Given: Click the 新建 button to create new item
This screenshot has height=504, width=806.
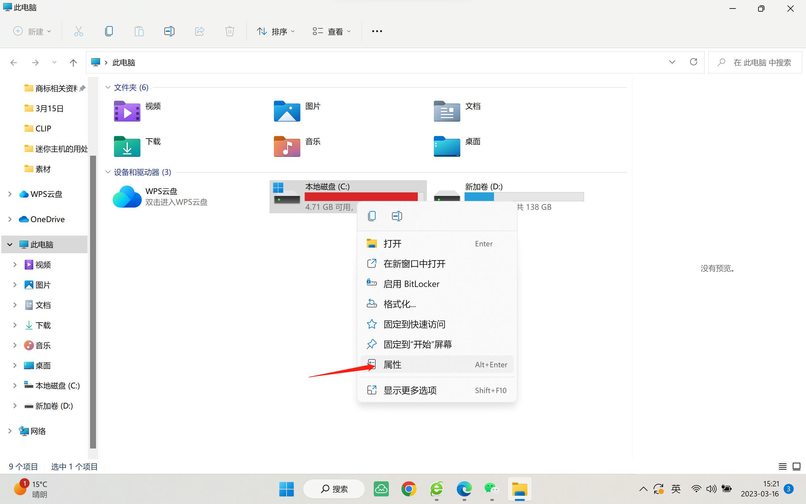Looking at the screenshot, I should pos(32,31).
